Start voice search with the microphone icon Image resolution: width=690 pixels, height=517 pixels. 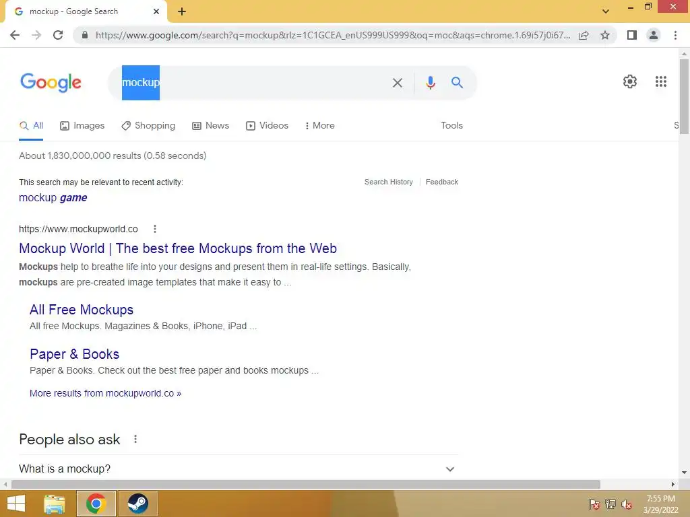click(431, 83)
